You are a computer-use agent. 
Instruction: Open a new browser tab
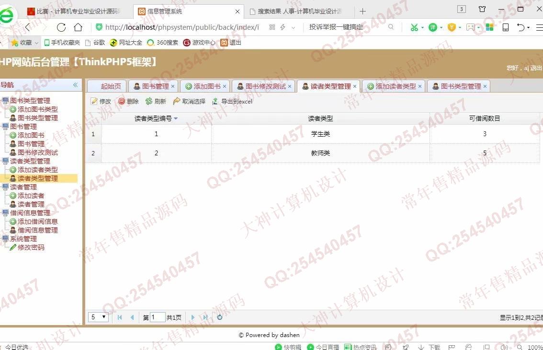pos(362,12)
